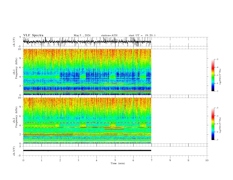
Task: Click the ch.2 colorbar log(PSD) label
Action: [220, 125]
